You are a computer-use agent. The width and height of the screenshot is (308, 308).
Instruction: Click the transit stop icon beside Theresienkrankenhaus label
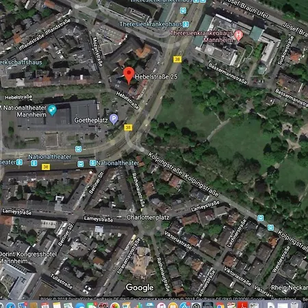186,24
